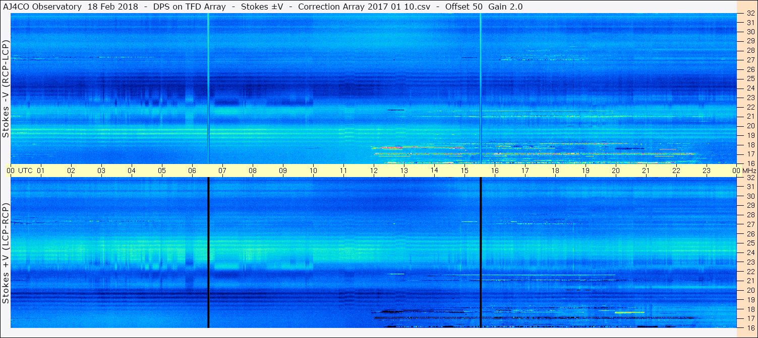Image resolution: width=758 pixels, height=338 pixels.
Task: Select hour label 19 on the UTC time axis
Action: pyautogui.click(x=586, y=171)
